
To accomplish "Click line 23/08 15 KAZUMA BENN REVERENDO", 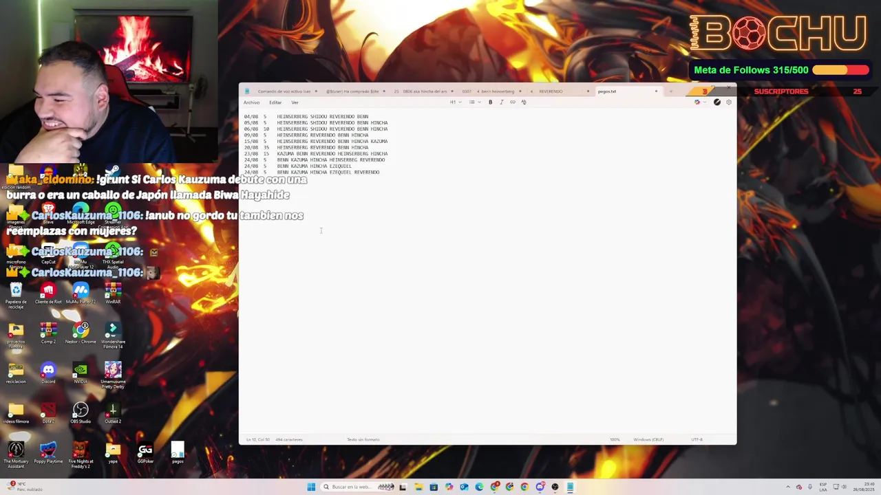I will click(315, 154).
